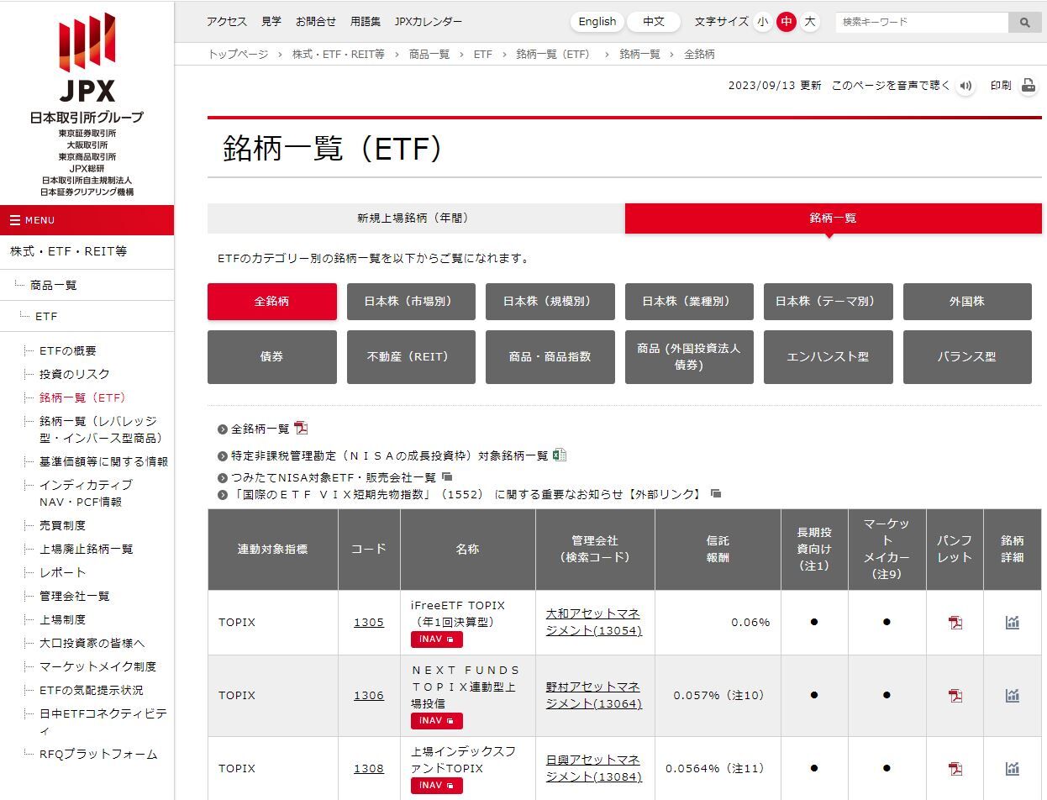Image resolution: width=1047 pixels, height=800 pixels.
Task: Filter by 商品・商品指数 category
Action: (550, 357)
